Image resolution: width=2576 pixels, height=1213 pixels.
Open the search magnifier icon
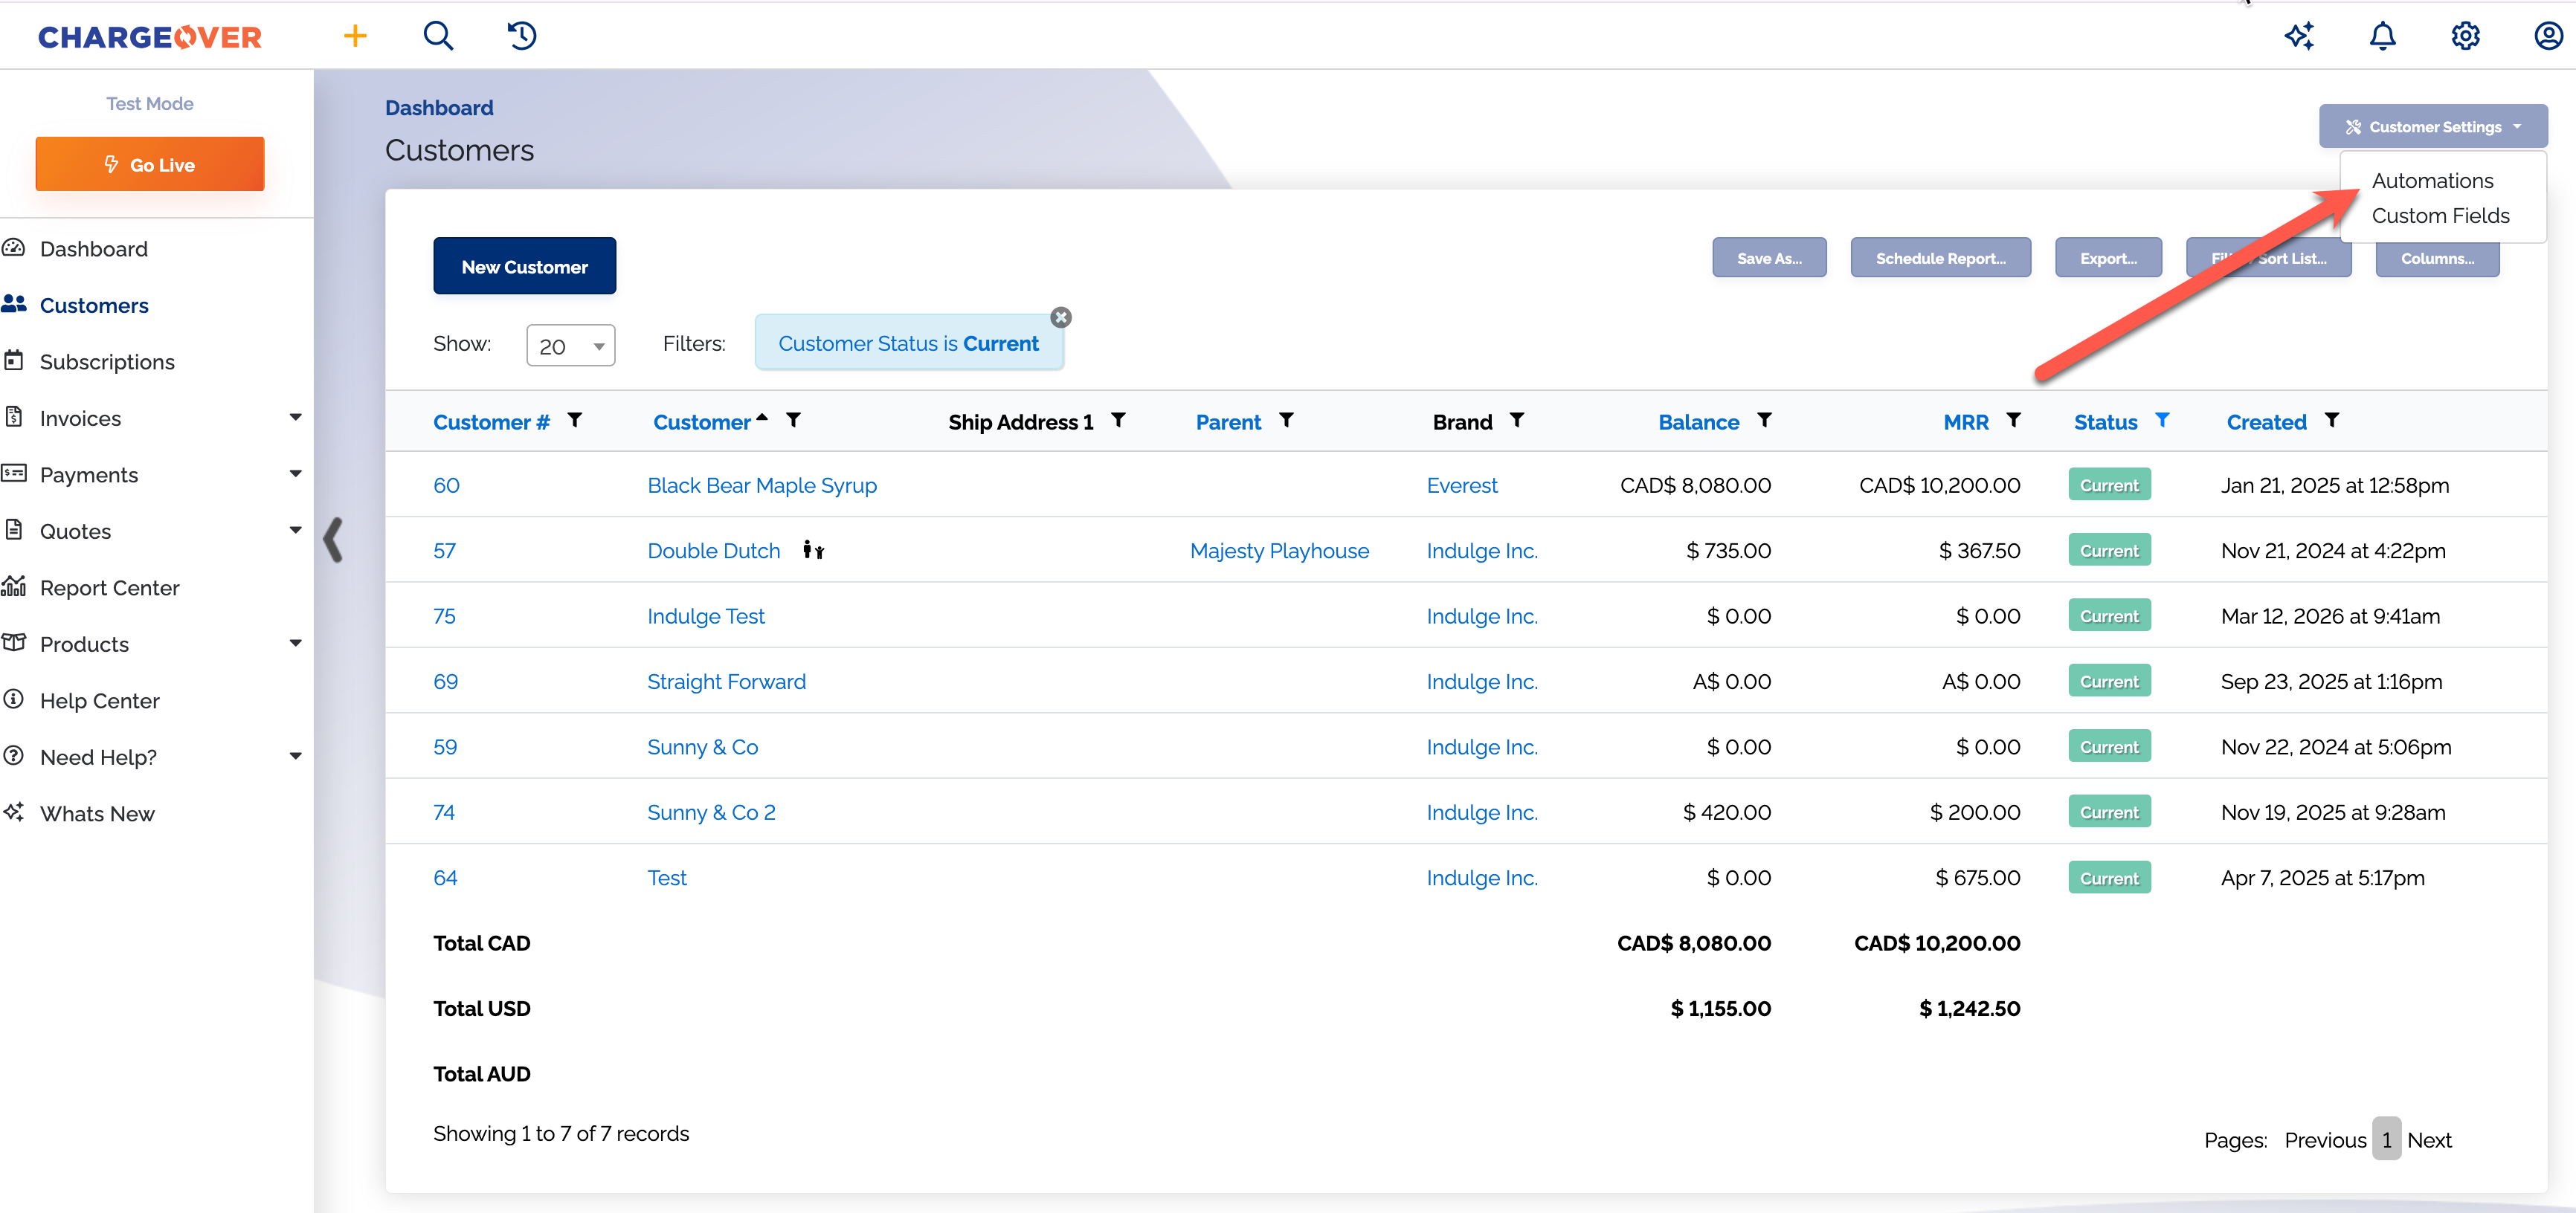click(x=438, y=37)
